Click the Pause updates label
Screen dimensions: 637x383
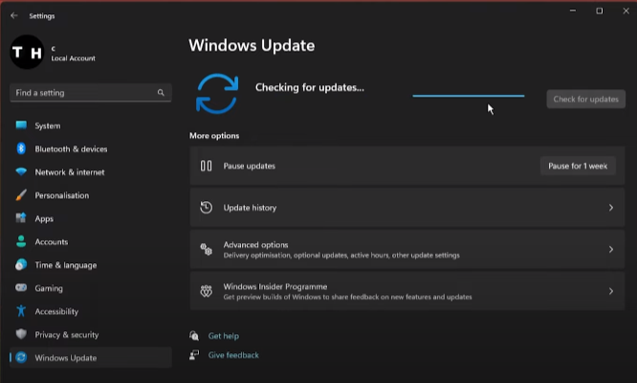coord(249,166)
